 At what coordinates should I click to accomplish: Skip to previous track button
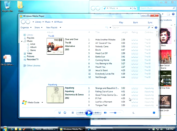coord(81,113)
